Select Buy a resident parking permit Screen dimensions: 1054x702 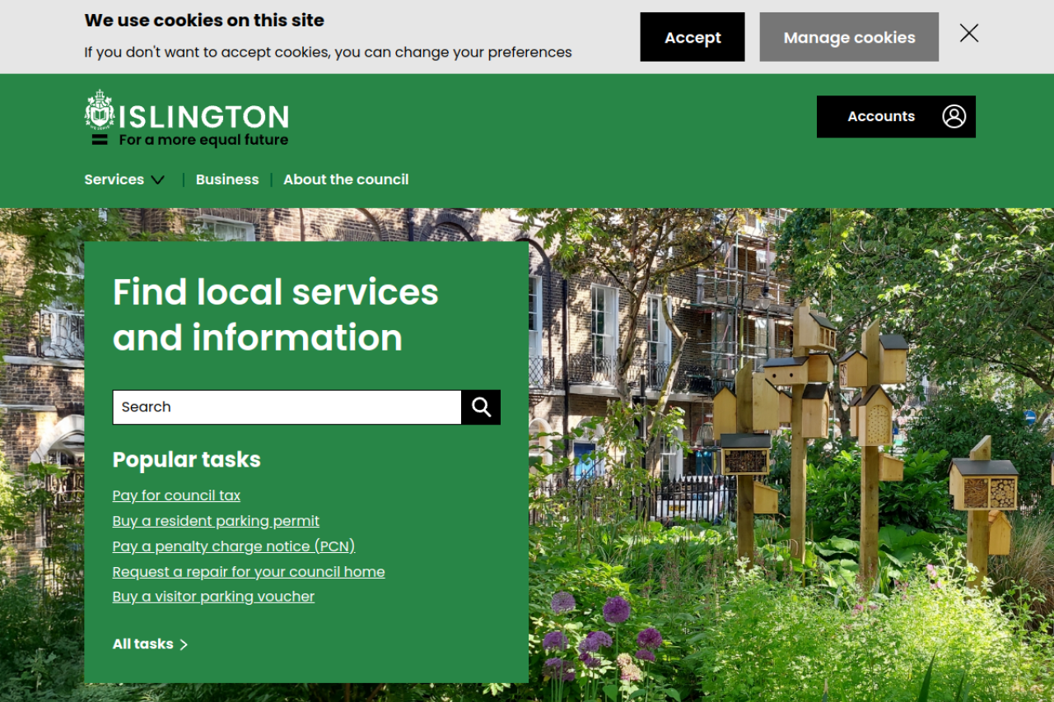216,521
